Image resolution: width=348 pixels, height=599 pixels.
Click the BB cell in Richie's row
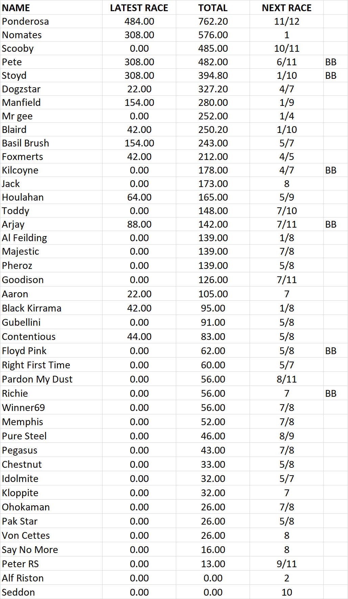tap(331, 393)
